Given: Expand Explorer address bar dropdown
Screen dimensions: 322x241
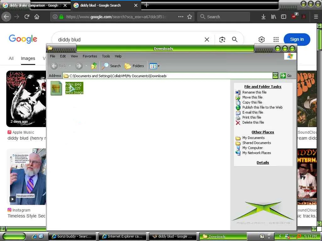Looking at the screenshot, I should (275, 76).
